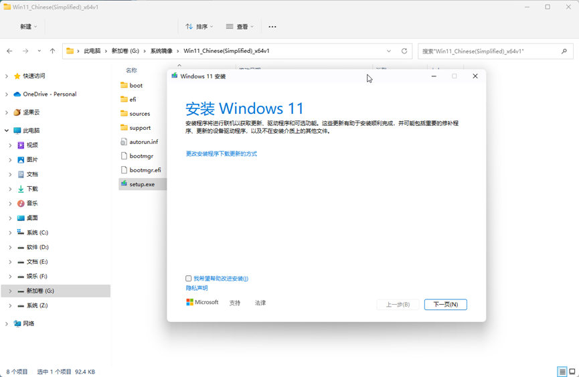Collapse the 此电脑 tree node
The height and width of the screenshot is (377, 579).
point(6,131)
